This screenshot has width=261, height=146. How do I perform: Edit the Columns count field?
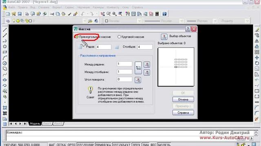click(x=145, y=47)
